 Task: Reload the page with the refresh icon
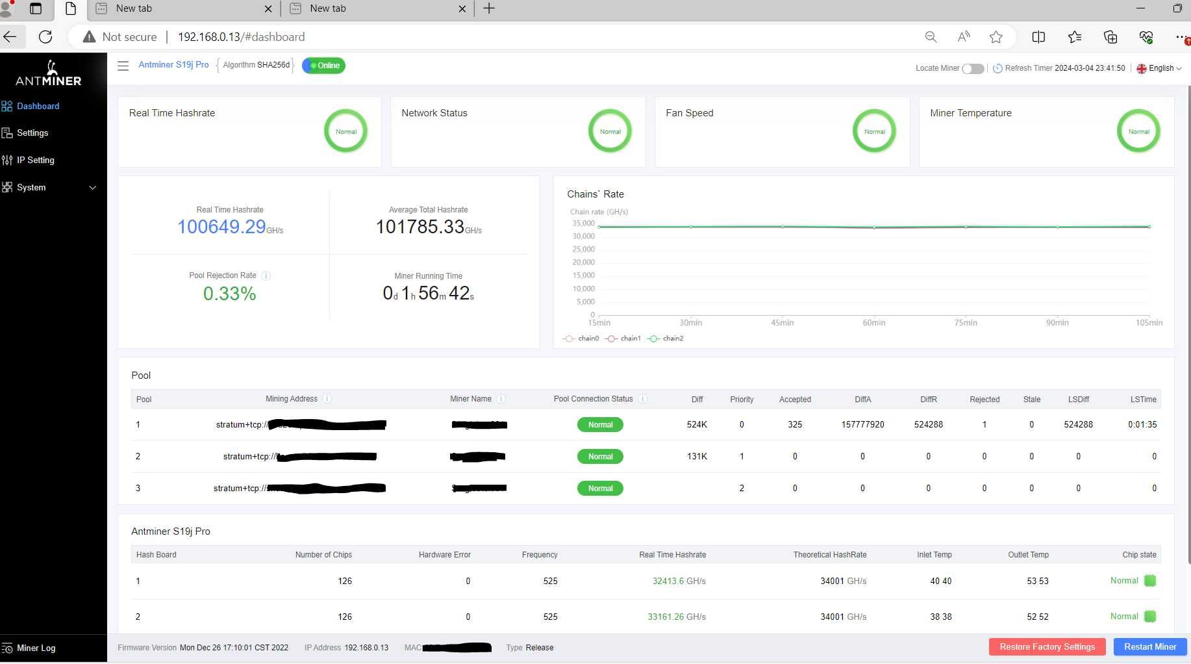(45, 36)
